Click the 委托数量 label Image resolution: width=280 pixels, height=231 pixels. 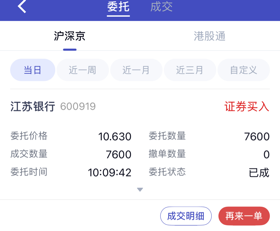click(167, 136)
